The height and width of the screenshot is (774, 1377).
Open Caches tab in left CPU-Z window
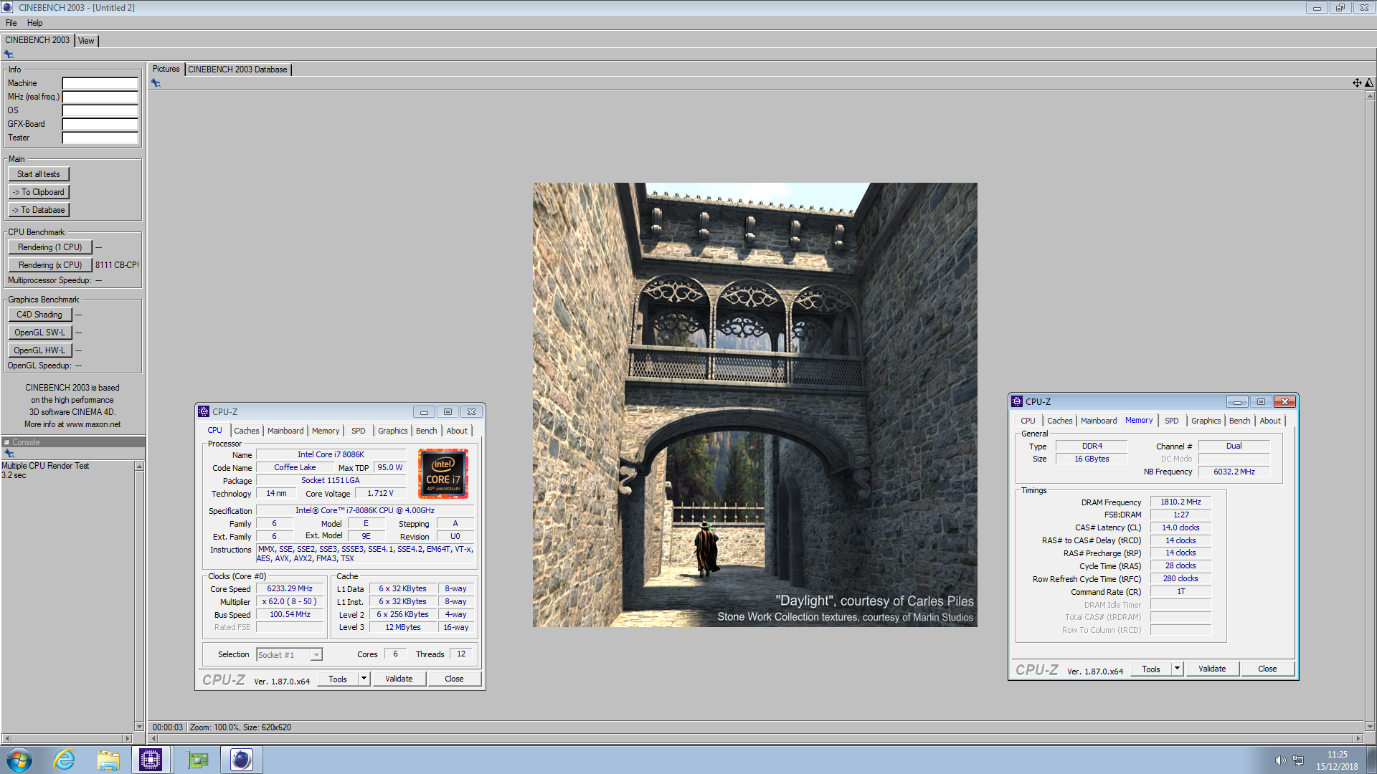click(246, 431)
